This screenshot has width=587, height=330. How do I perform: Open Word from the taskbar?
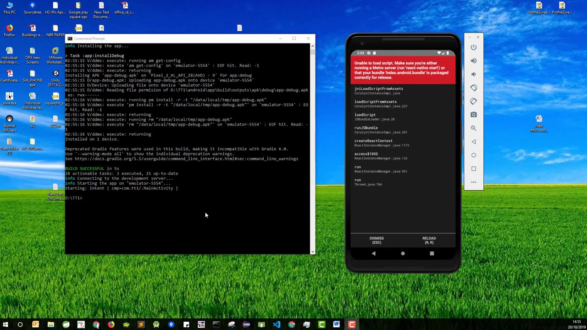[x=337, y=325]
